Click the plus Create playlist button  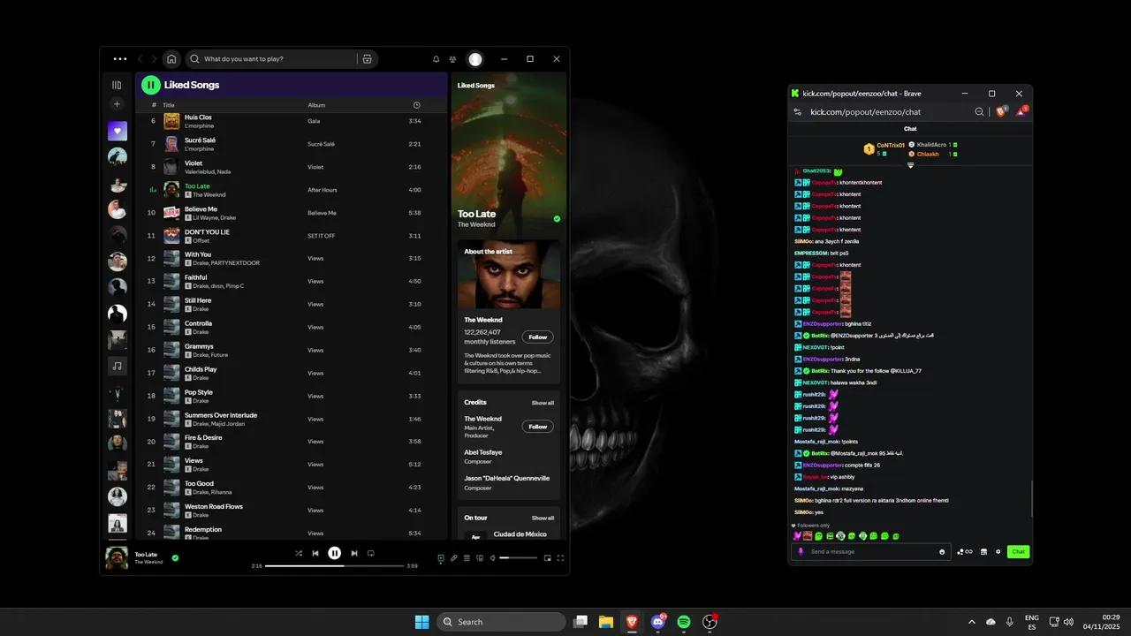coord(117,104)
